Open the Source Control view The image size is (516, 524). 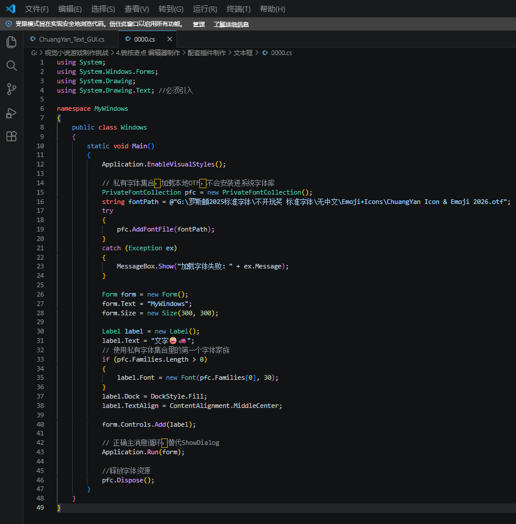pyautogui.click(x=11, y=89)
